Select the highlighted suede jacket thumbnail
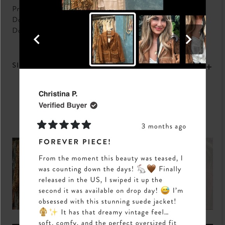This screenshot has height=225, width=225. coord(112,39)
